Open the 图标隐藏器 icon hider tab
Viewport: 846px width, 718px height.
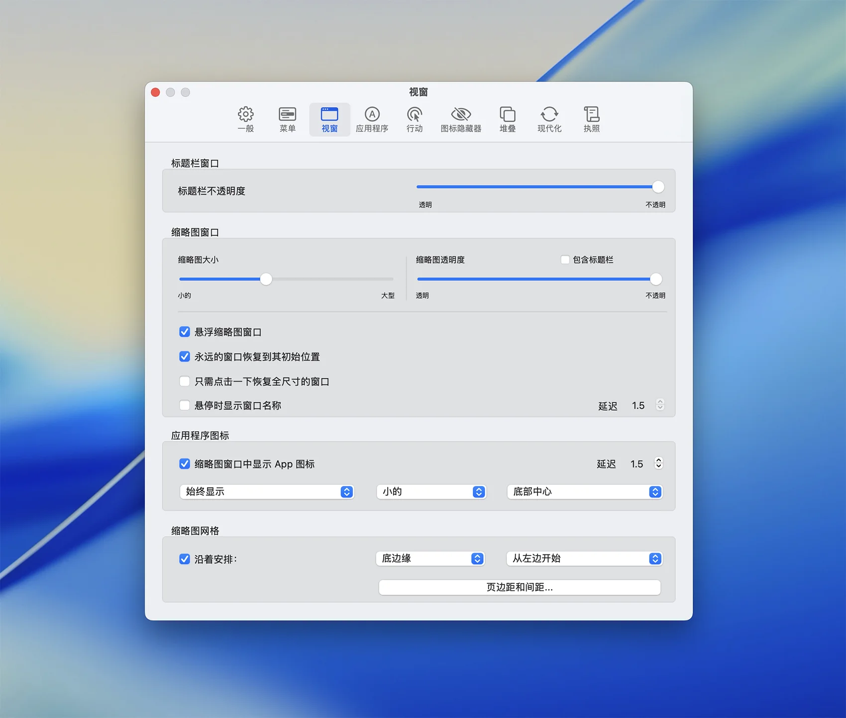click(x=461, y=119)
